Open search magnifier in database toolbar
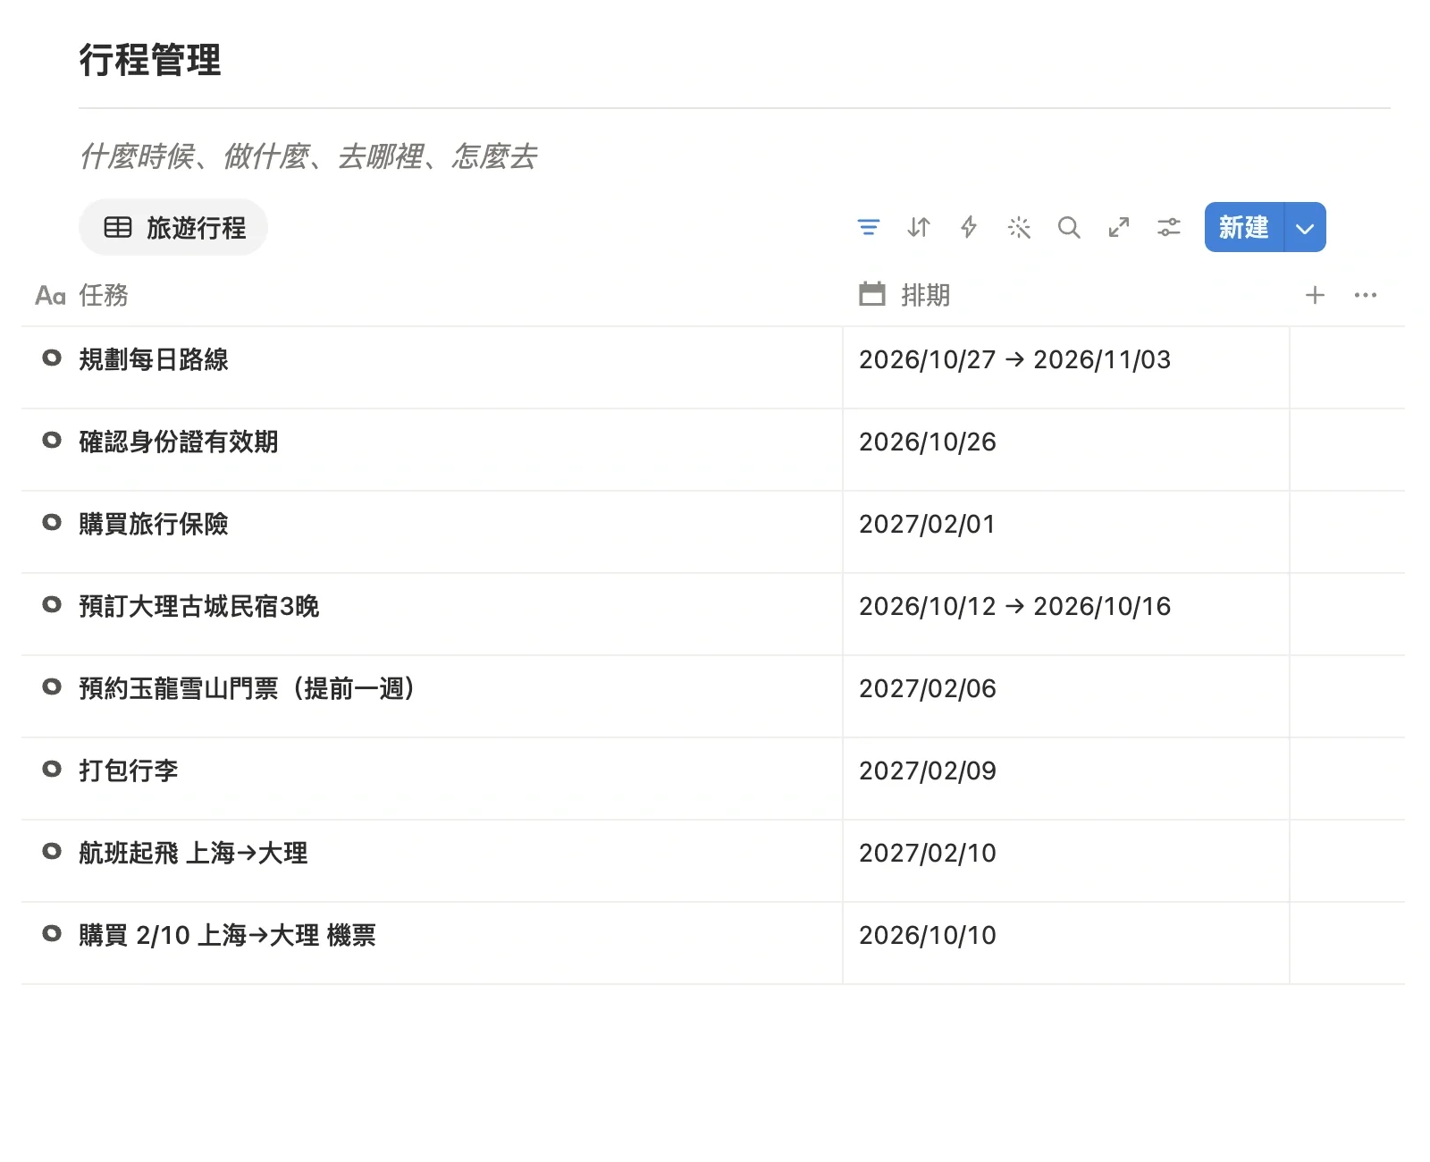The image size is (1430, 1162). point(1069,227)
